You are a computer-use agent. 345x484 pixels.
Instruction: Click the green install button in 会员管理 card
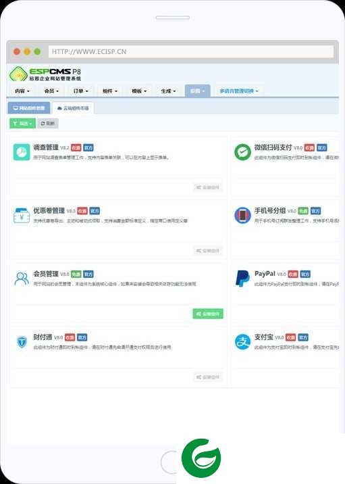point(208,314)
